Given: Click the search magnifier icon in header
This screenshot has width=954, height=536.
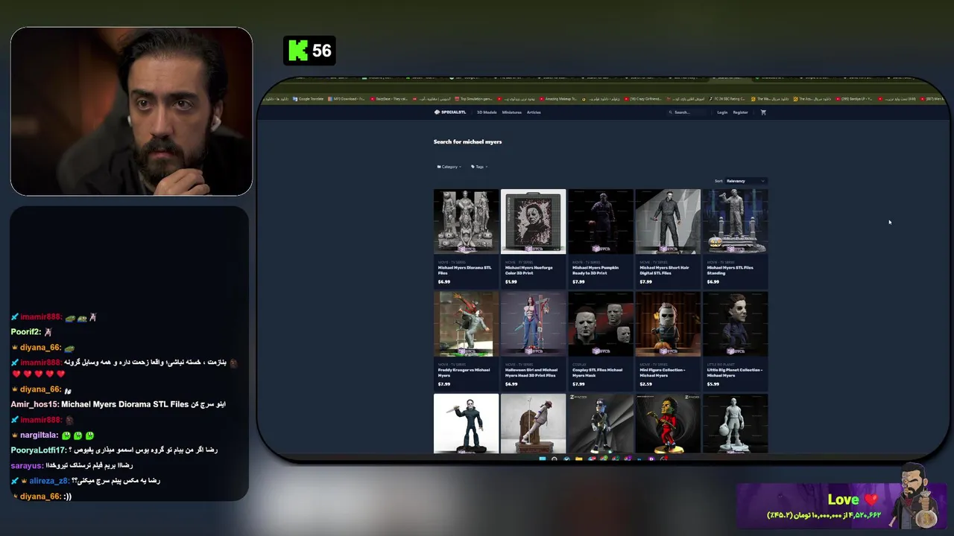Looking at the screenshot, I should 671,112.
